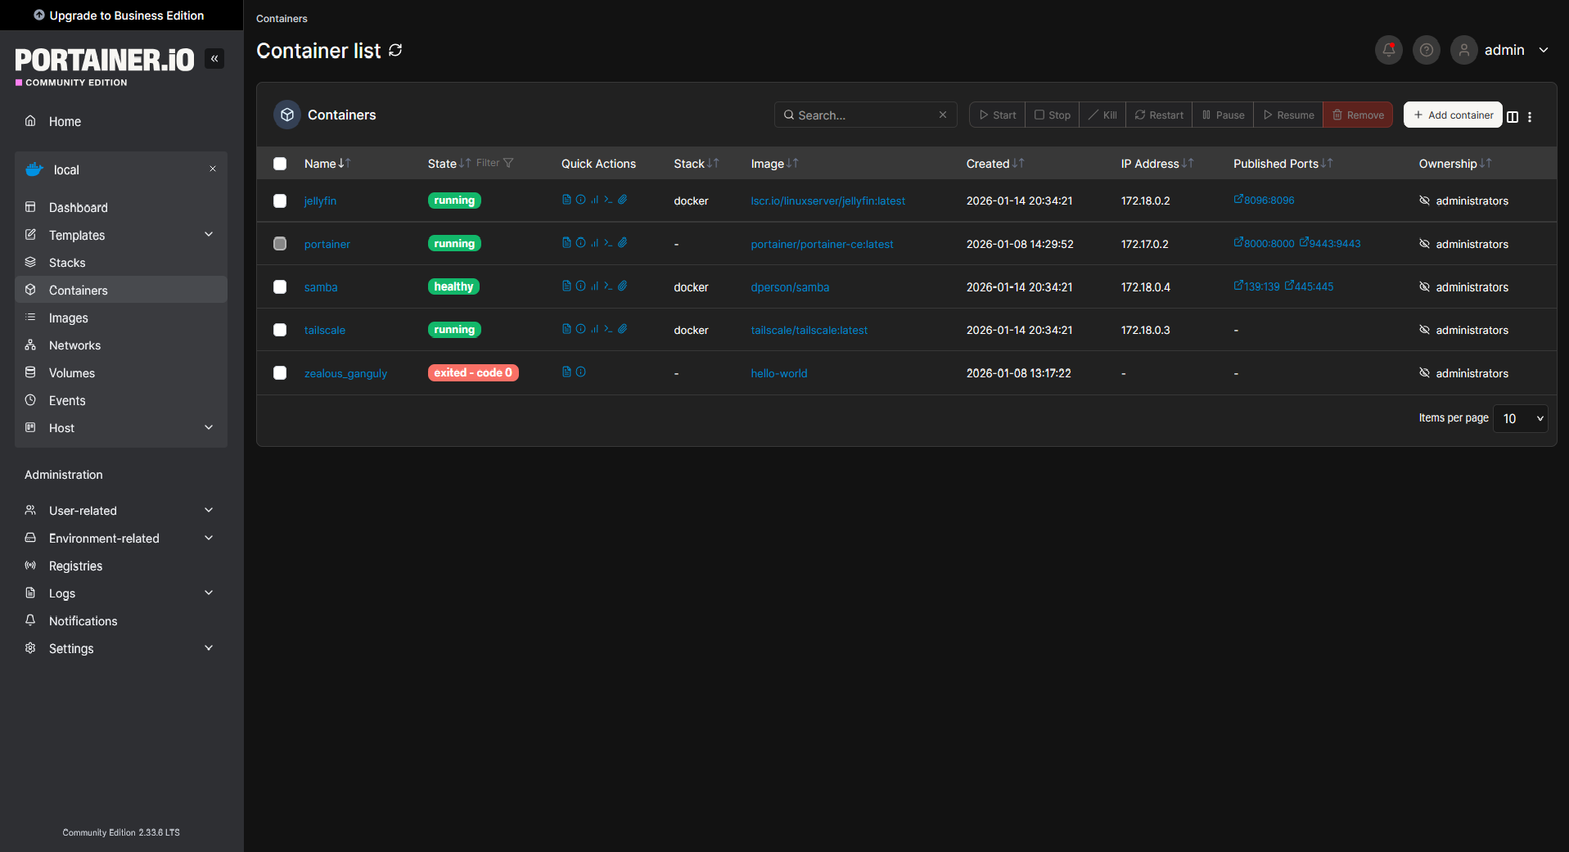Open the Items per page dropdown
Viewport: 1569px width, 852px height.
click(x=1520, y=418)
